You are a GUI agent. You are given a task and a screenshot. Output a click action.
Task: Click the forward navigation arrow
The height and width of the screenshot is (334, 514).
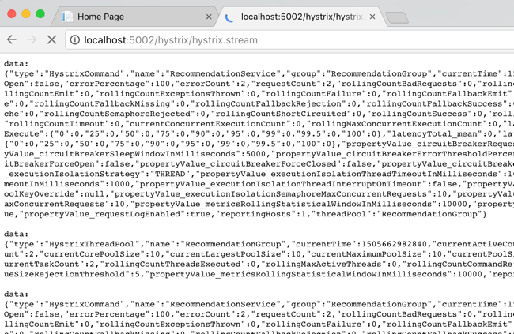point(32,39)
